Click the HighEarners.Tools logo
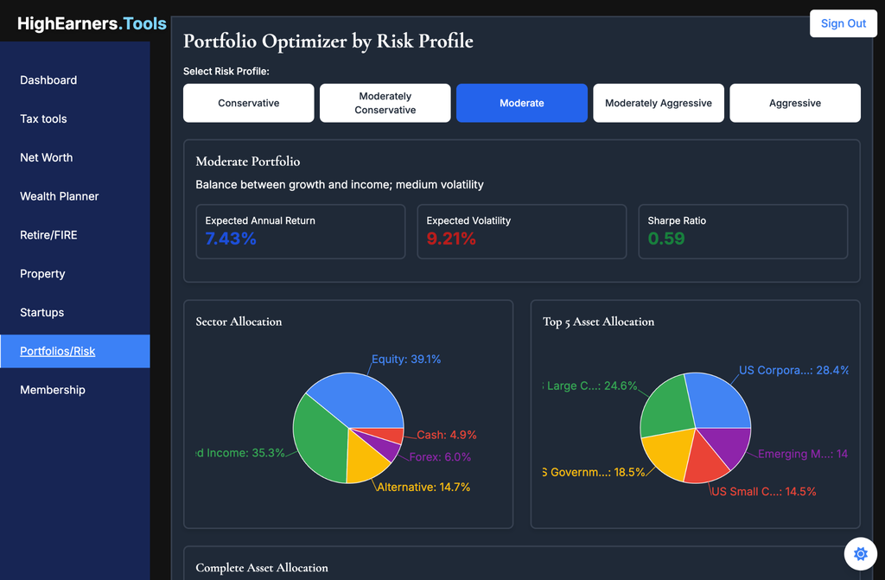 [91, 23]
